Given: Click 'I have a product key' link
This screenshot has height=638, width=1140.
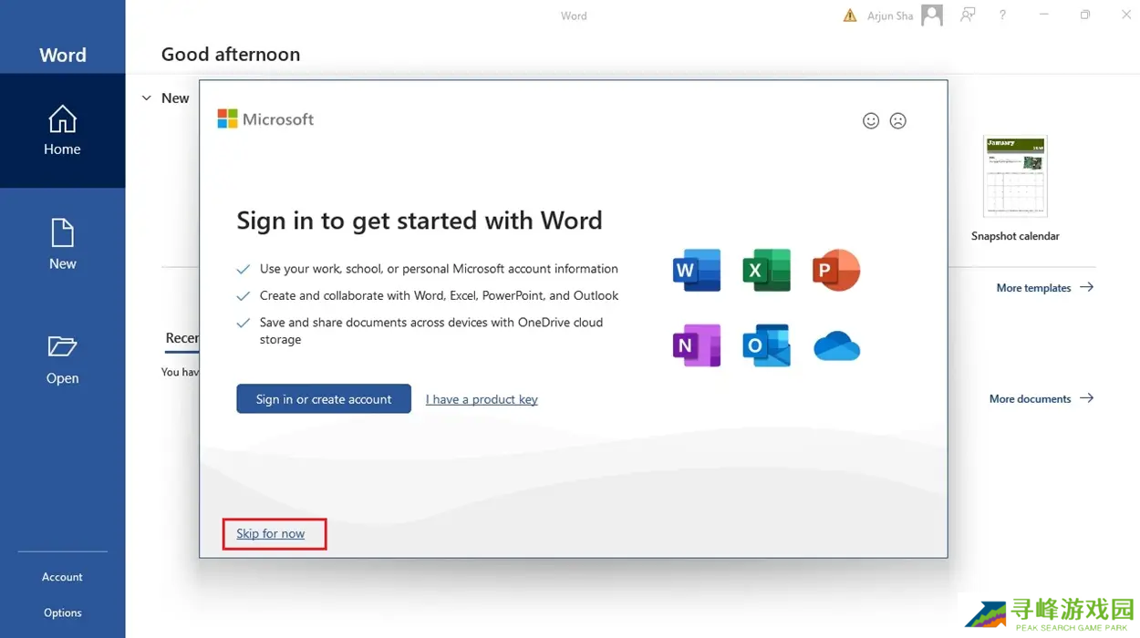Looking at the screenshot, I should [x=482, y=399].
